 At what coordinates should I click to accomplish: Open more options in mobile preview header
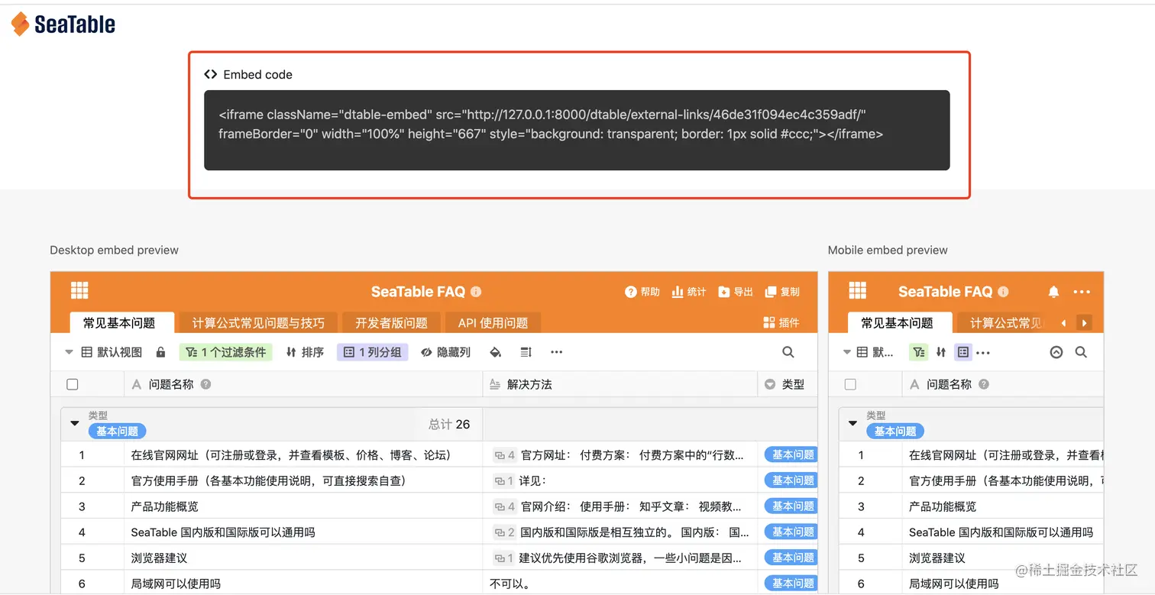tap(1082, 292)
